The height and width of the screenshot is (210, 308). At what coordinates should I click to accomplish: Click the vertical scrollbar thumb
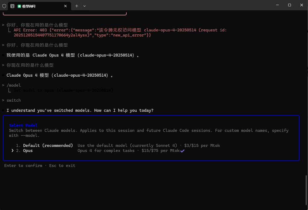click(306, 190)
